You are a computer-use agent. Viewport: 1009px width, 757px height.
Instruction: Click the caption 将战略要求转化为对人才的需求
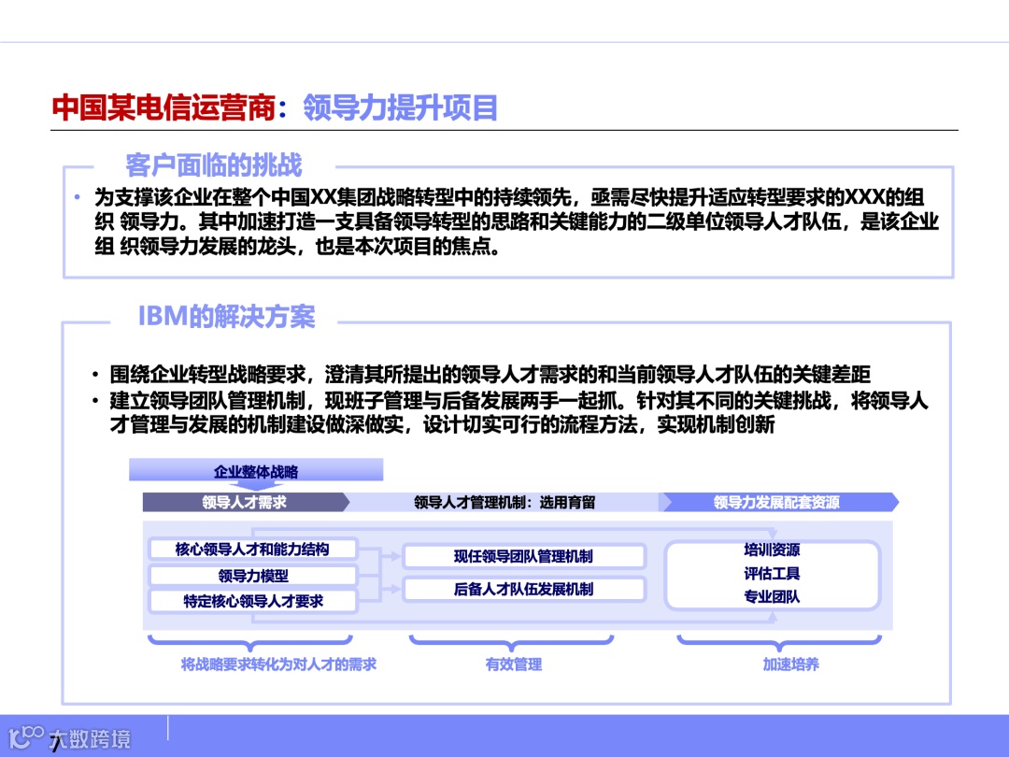(278, 664)
